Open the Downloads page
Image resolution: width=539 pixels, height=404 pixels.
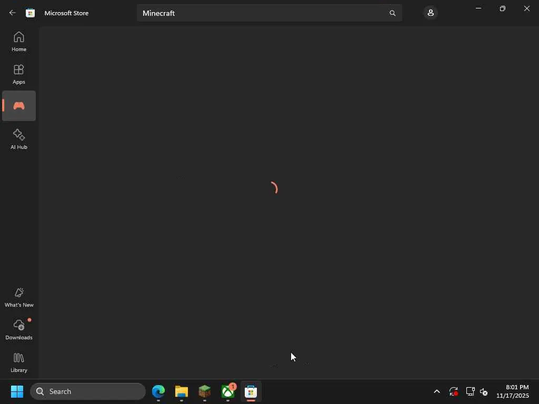[19, 330]
